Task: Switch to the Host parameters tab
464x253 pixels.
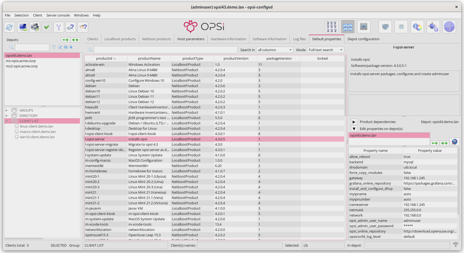Action: click(191, 39)
